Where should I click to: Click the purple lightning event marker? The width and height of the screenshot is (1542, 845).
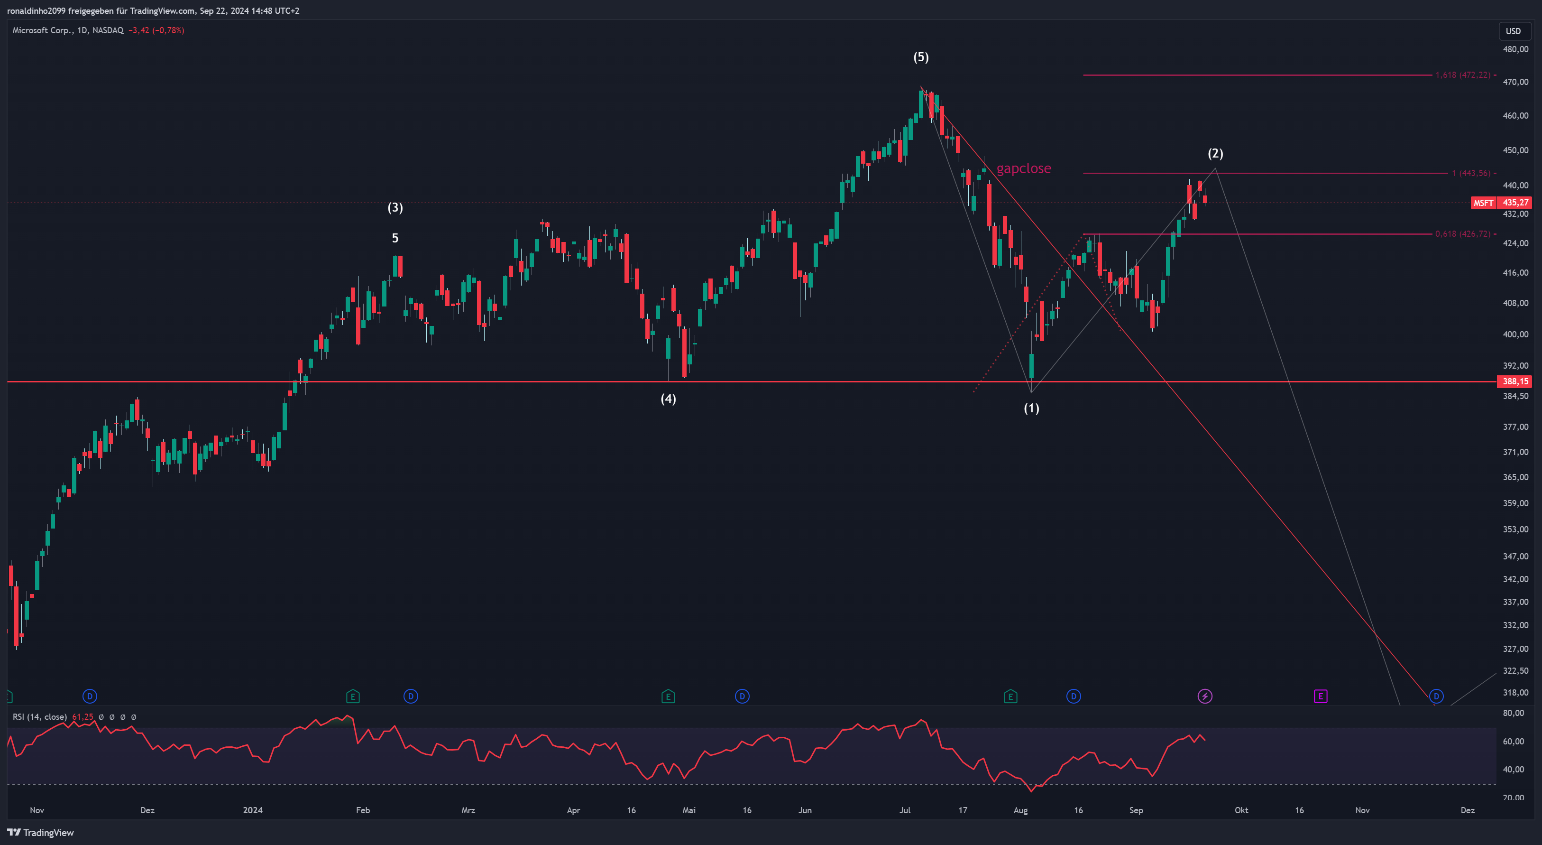tap(1205, 696)
